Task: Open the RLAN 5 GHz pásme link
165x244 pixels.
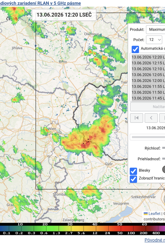Action: pyautogui.click(x=40, y=3)
